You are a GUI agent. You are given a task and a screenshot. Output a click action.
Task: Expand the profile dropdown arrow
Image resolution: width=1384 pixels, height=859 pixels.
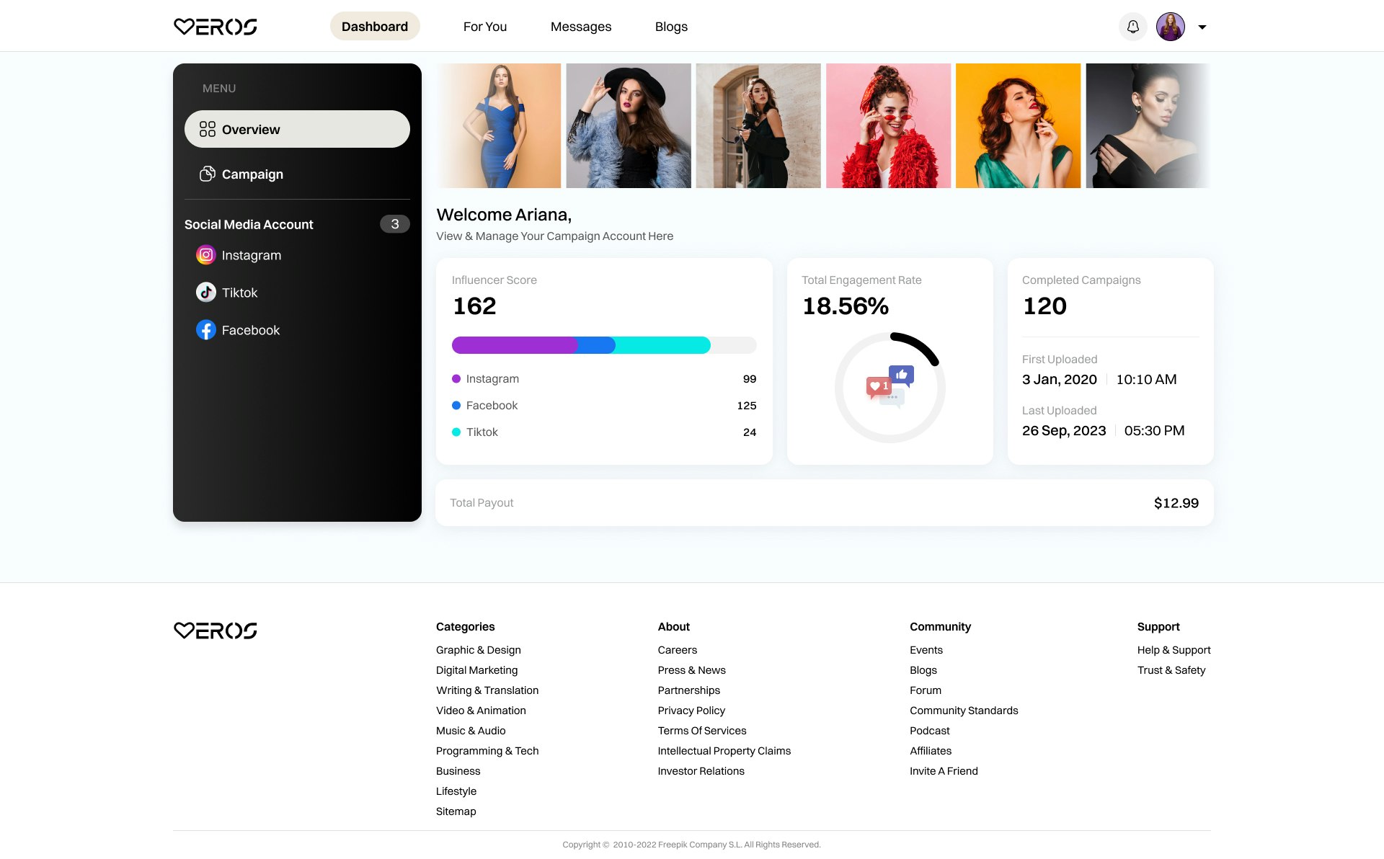(1202, 27)
